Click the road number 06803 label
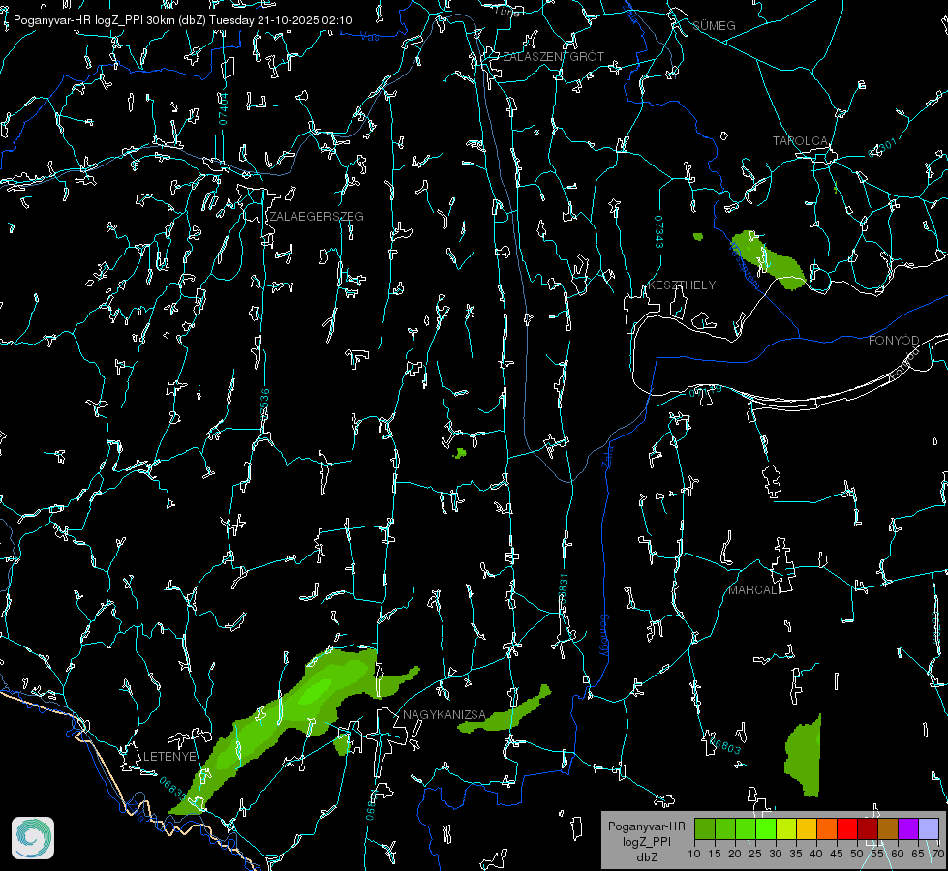This screenshot has width=948, height=871. 724,745
